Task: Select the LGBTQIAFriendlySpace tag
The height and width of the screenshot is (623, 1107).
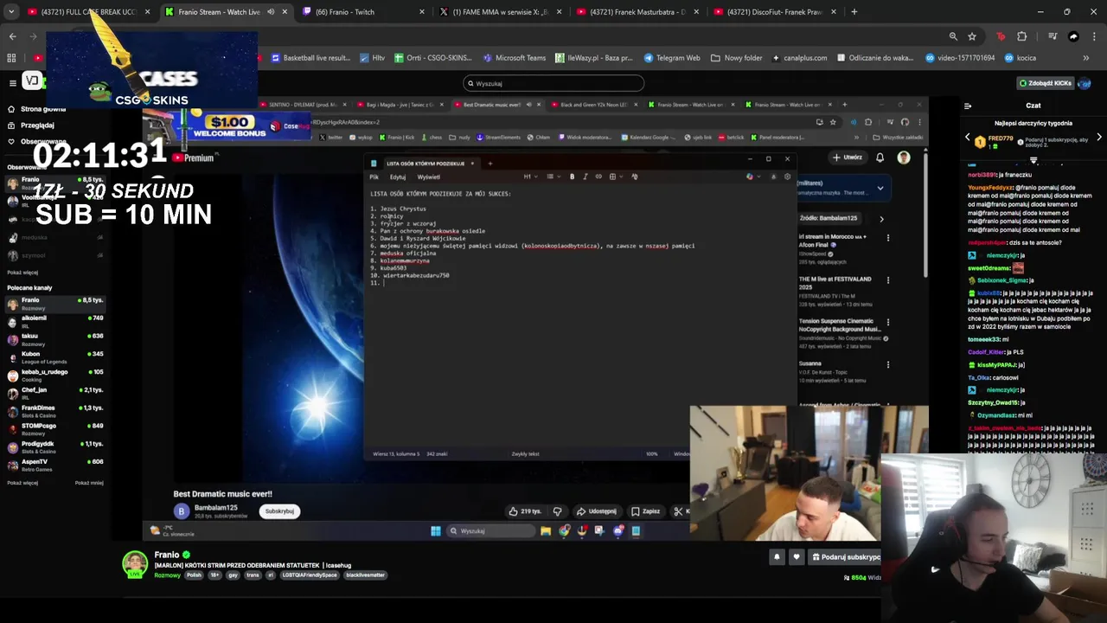Action: (x=309, y=575)
